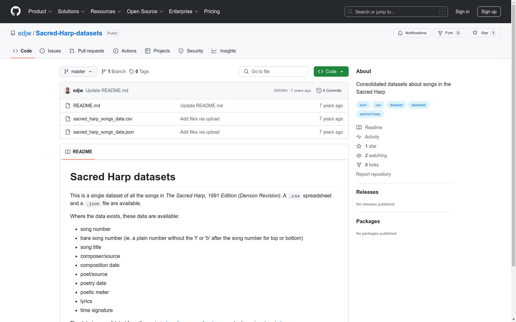The image size is (516, 322).
Task: Open the Pricing page
Action: 212,12
